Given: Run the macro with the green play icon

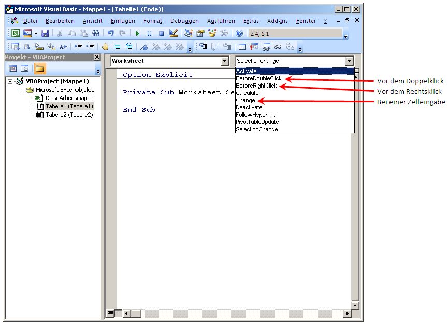Looking at the screenshot, I should tap(137, 34).
